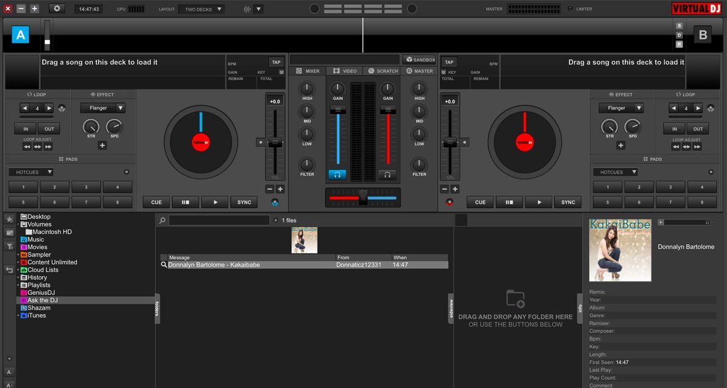The height and width of the screenshot is (388, 727).
Task: Expand the Sampler folder
Action: pyautogui.click(x=18, y=255)
